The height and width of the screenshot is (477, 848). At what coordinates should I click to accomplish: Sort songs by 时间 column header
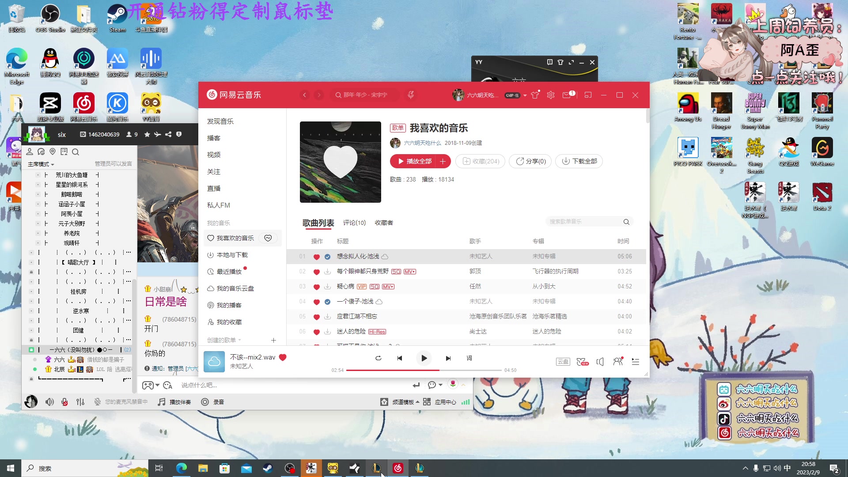point(623,241)
